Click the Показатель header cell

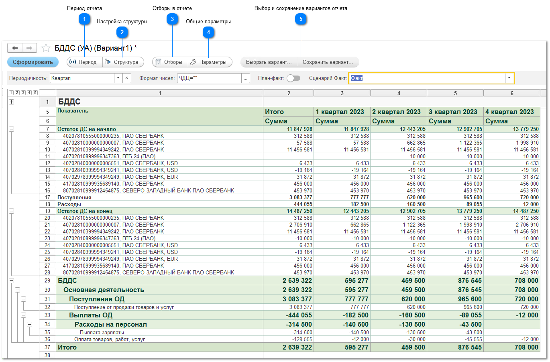[x=159, y=116]
